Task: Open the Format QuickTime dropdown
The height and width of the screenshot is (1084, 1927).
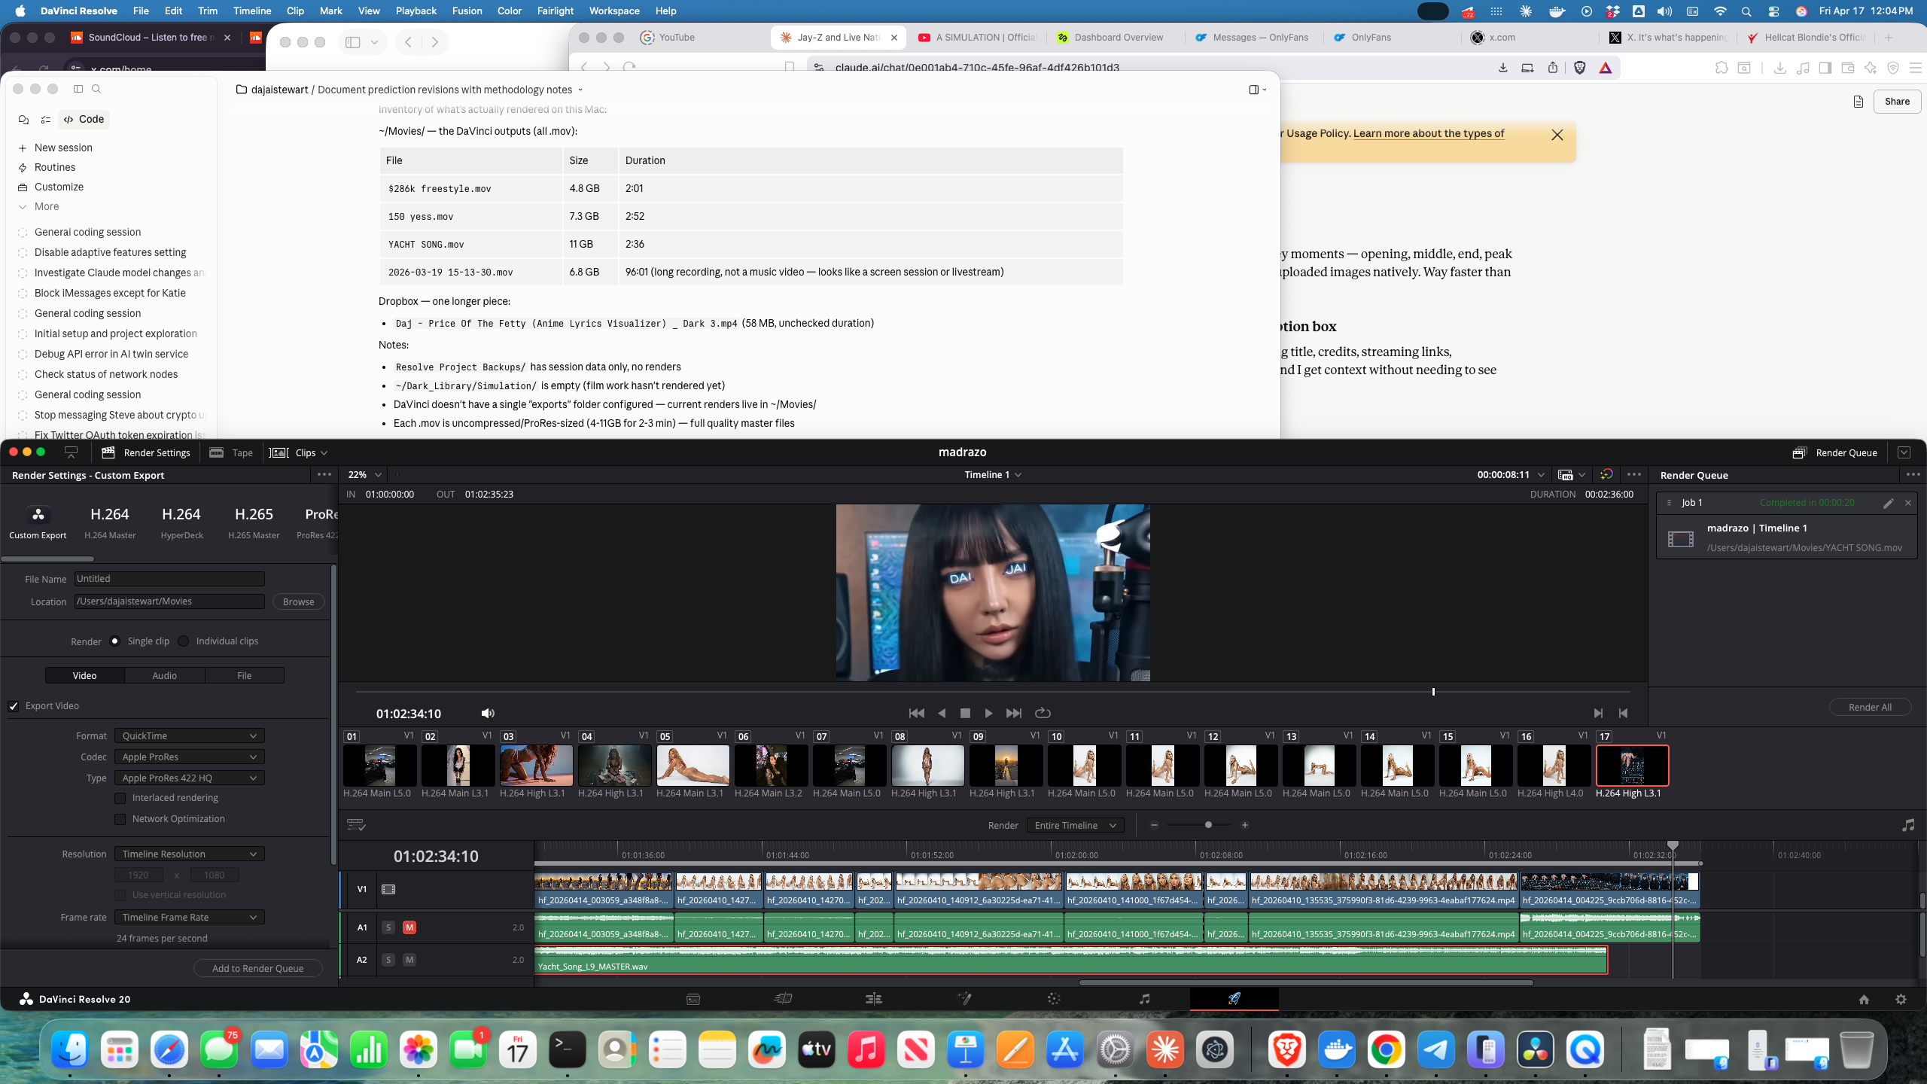Action: coord(189,736)
